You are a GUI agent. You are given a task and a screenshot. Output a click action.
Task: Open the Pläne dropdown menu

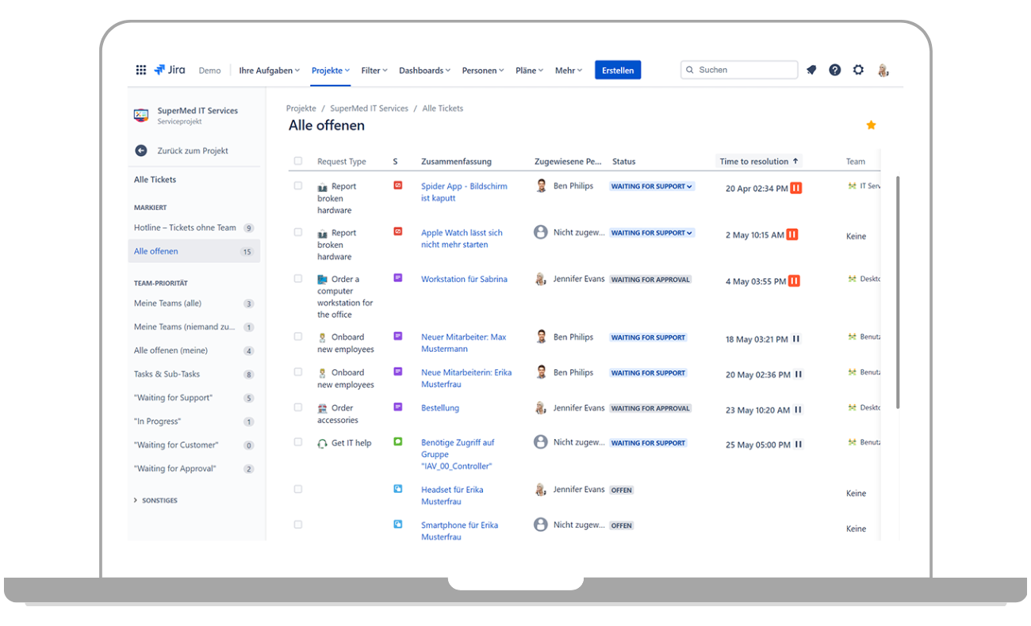click(x=529, y=71)
